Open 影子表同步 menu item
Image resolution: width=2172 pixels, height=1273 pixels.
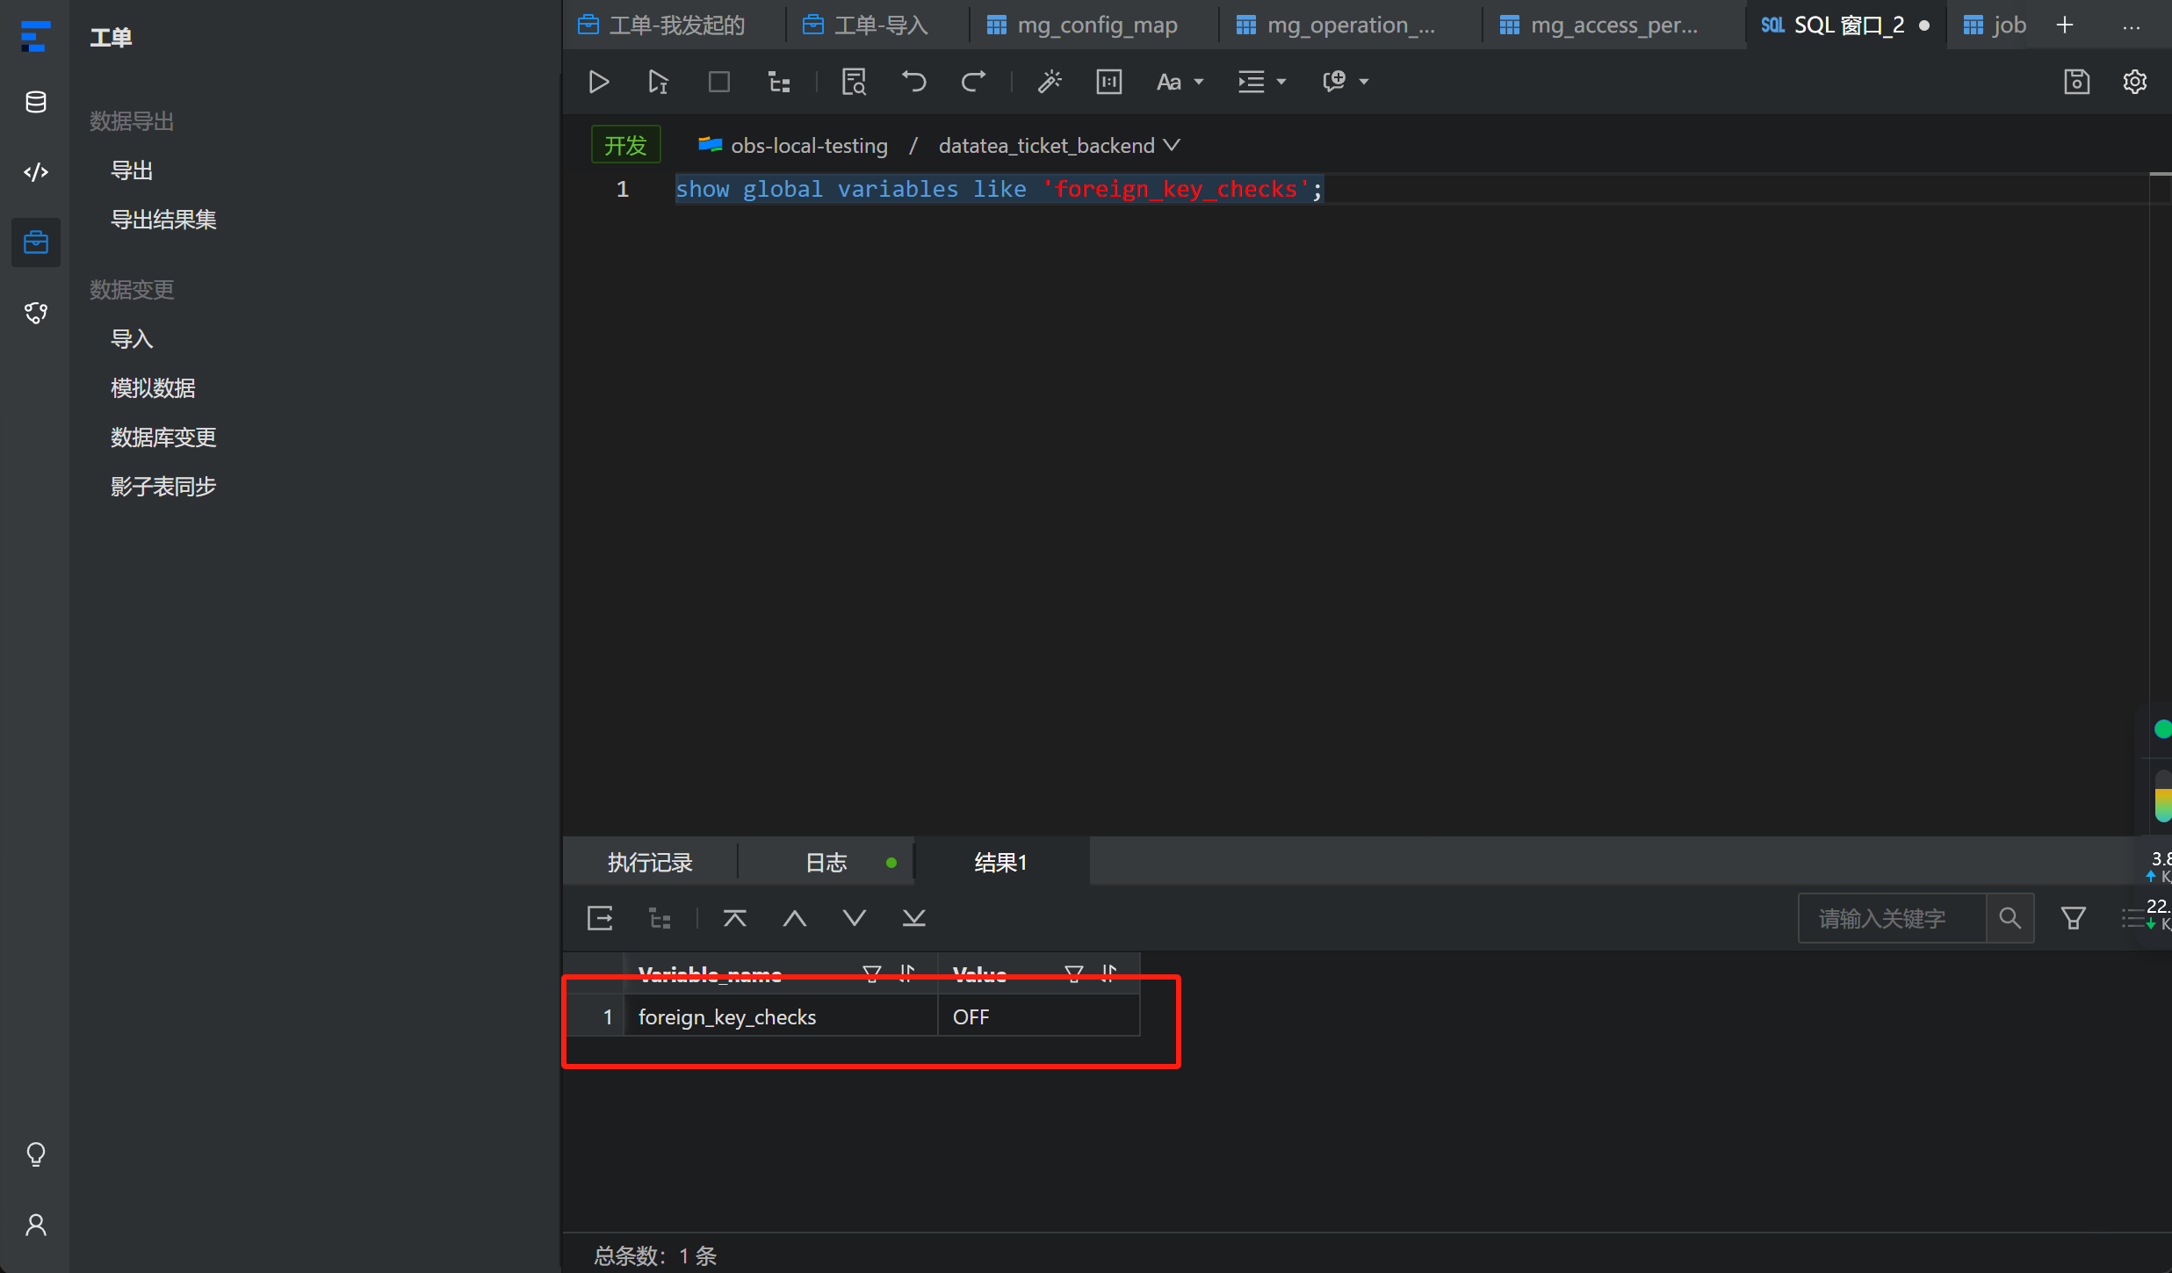click(x=163, y=487)
